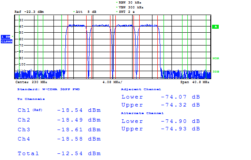Click the Ch3 label in Tx list
Screen dimensions: 251x160
coord(24,130)
